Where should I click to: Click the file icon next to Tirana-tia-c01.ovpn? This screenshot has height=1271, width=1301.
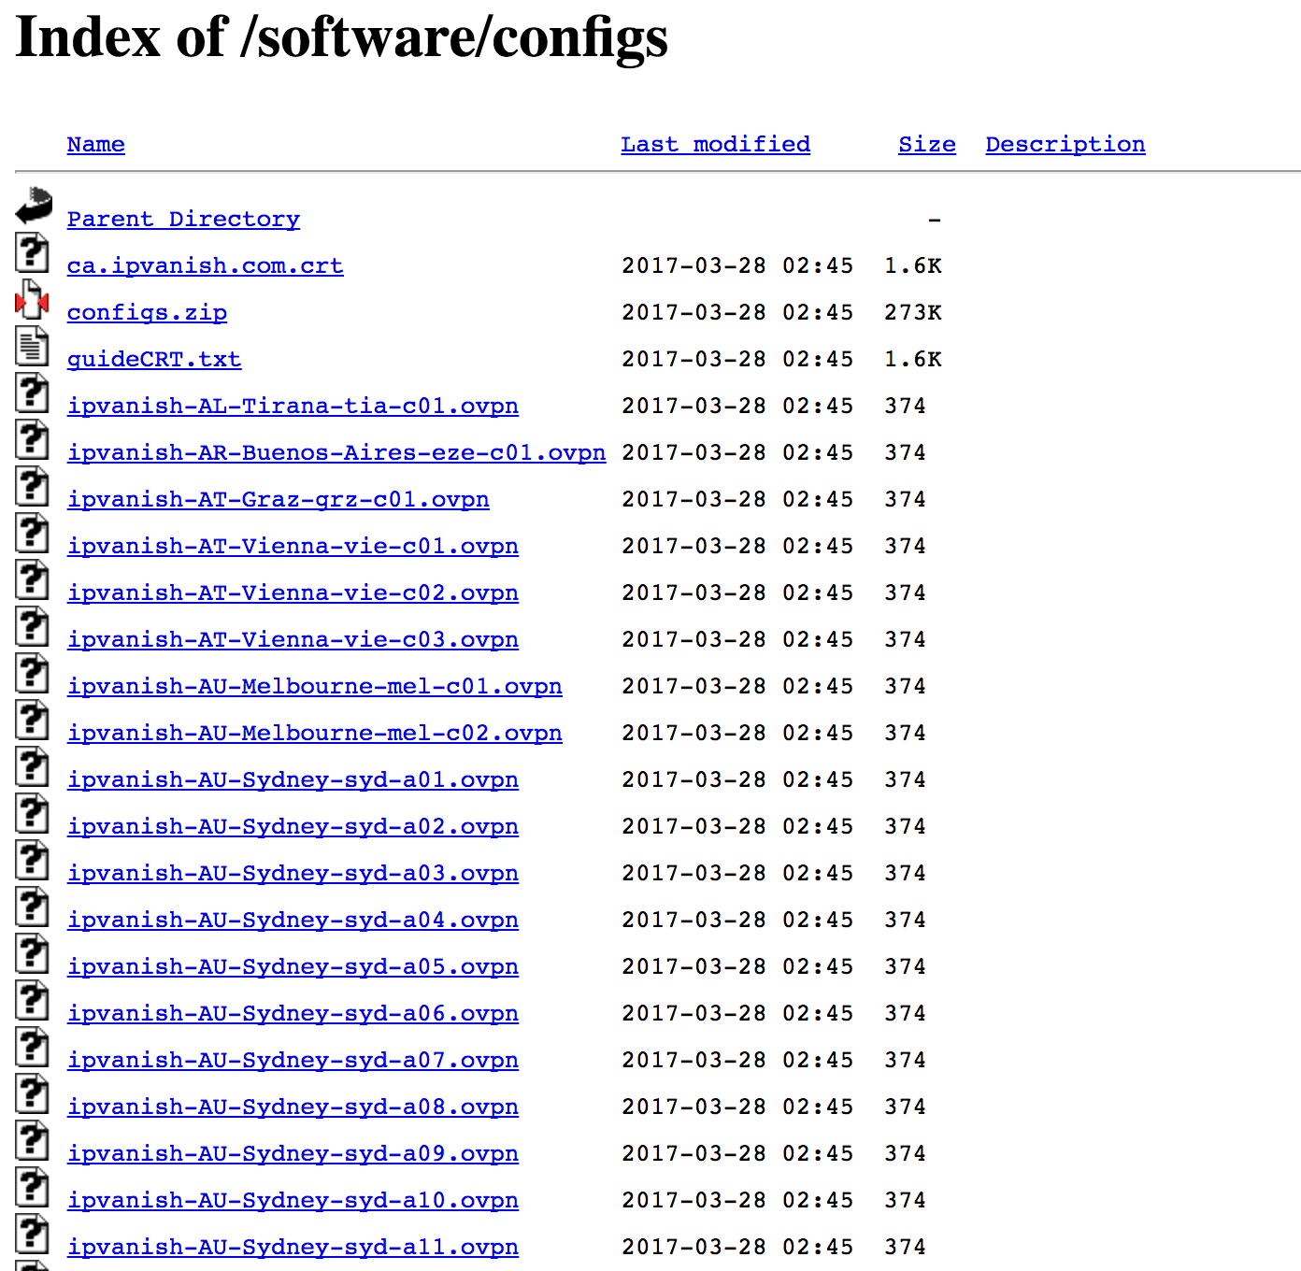(x=32, y=393)
